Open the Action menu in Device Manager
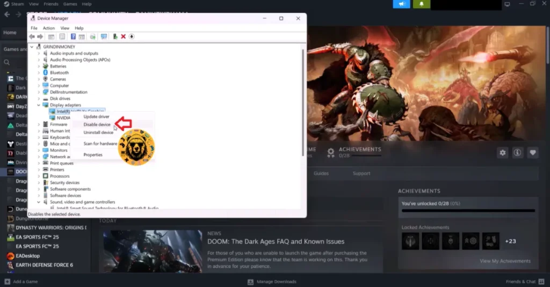 (x=49, y=28)
